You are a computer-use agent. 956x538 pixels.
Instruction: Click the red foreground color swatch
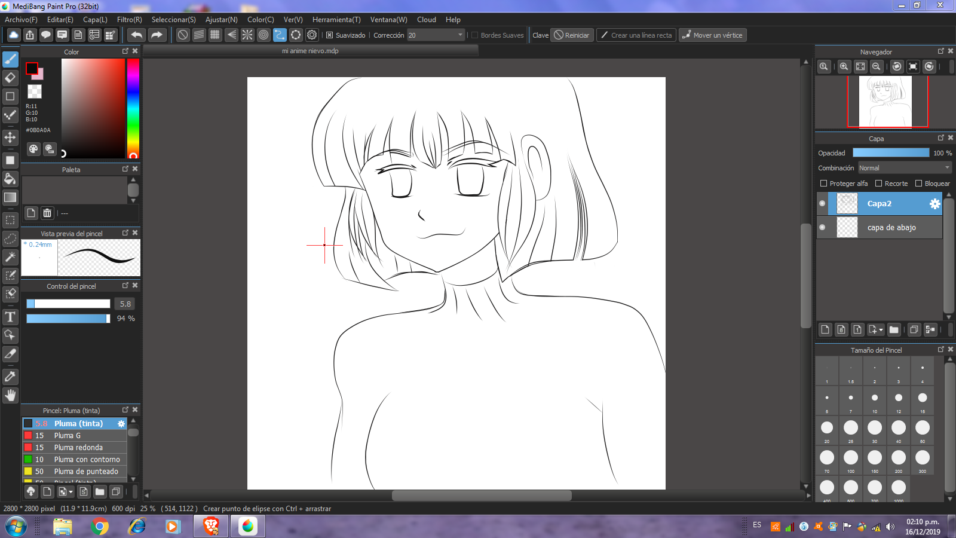point(32,69)
